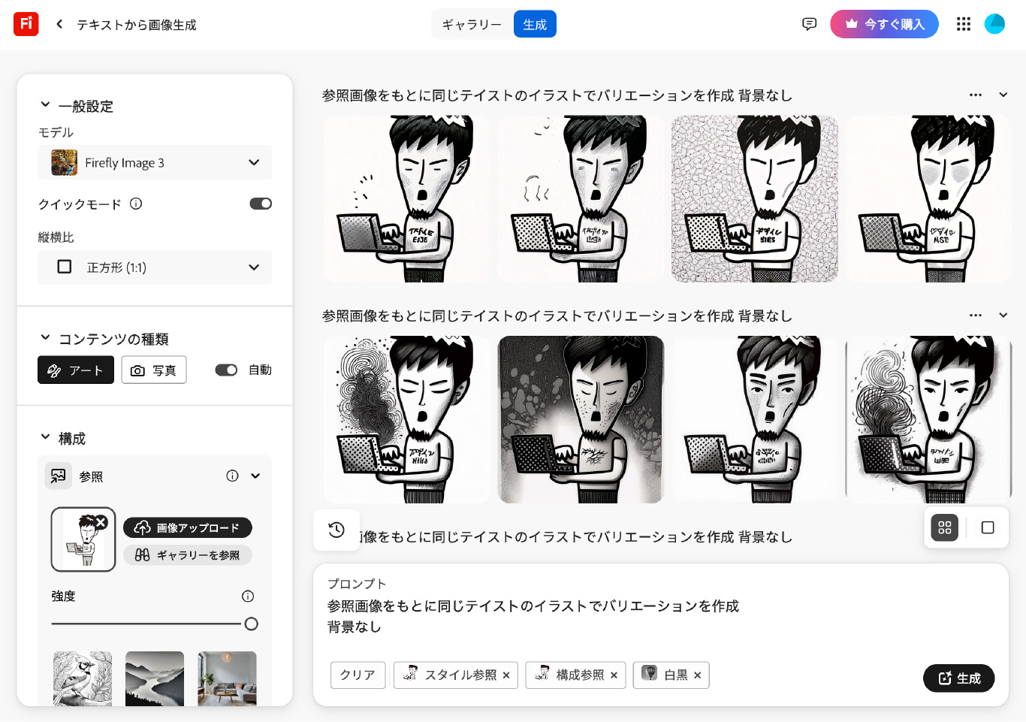Toggle the 自動 content type switch
This screenshot has width=1026, height=722.
(x=226, y=370)
